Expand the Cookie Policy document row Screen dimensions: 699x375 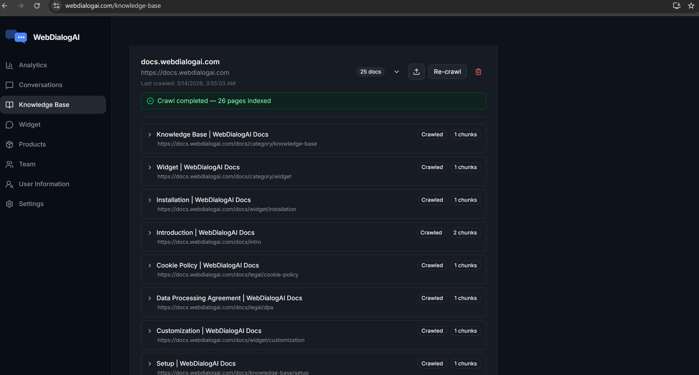(150, 266)
